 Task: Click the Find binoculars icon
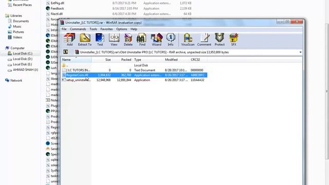[142, 40]
